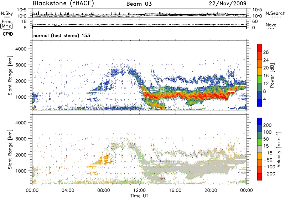Click the 20 label on Power colorbar
Screen dimensions: 285x198
pyautogui.click(x=266, y=68)
